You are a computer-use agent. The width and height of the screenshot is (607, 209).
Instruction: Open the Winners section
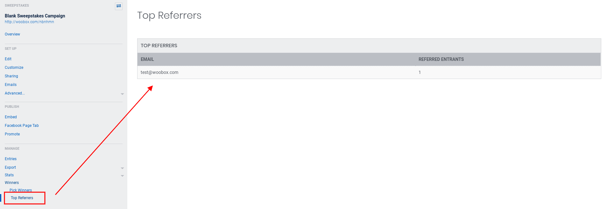click(x=12, y=183)
